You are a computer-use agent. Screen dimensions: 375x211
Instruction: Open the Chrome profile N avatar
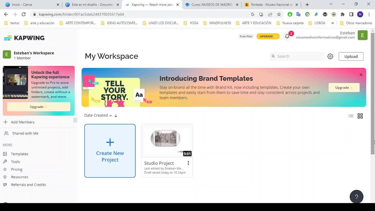[x=360, y=14]
